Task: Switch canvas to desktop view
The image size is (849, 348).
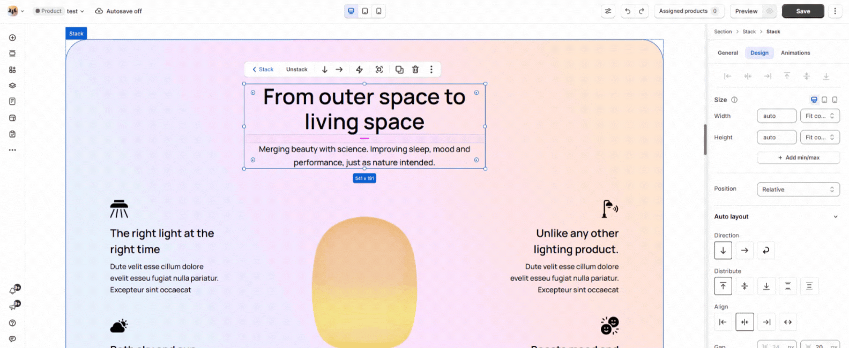Action: pos(351,11)
